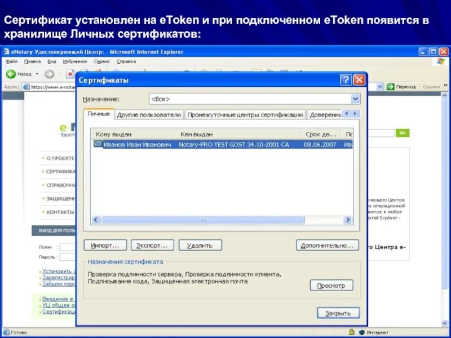Click the padlock icon in the IE status bar
The image size is (451, 338).
click(x=351, y=332)
